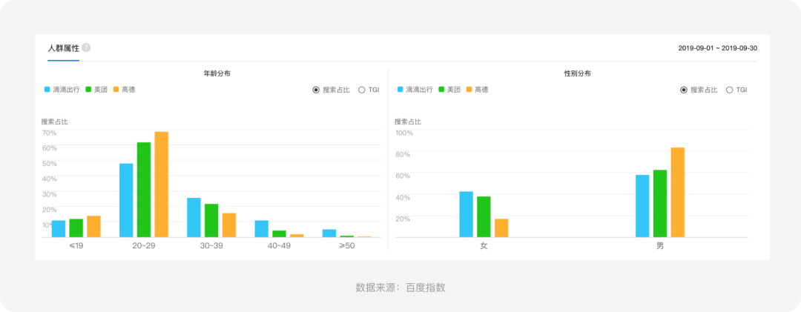
Task: Click the 男 axis label
Action: [x=660, y=246]
